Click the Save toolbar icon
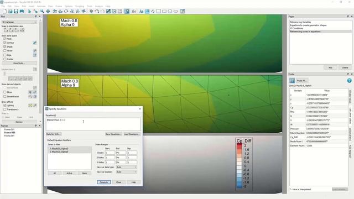The height and width of the screenshot is (199, 354). 16,11
